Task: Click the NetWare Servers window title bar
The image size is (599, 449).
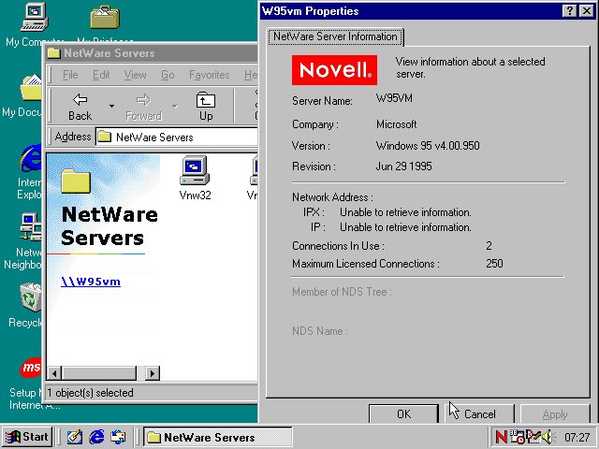Action: pos(152,53)
